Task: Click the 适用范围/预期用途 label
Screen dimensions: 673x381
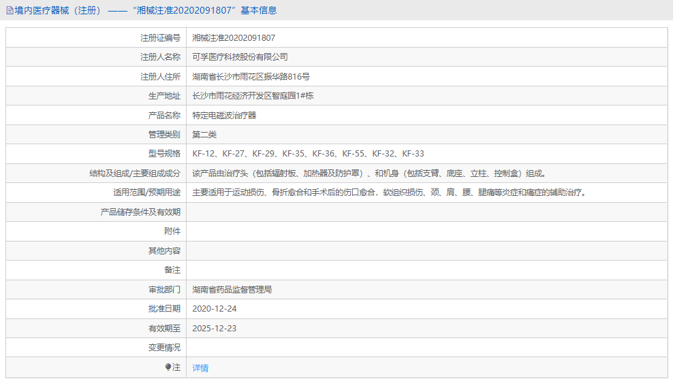Action: point(146,193)
